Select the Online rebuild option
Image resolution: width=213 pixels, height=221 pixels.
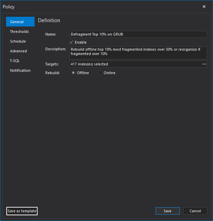(x=100, y=73)
